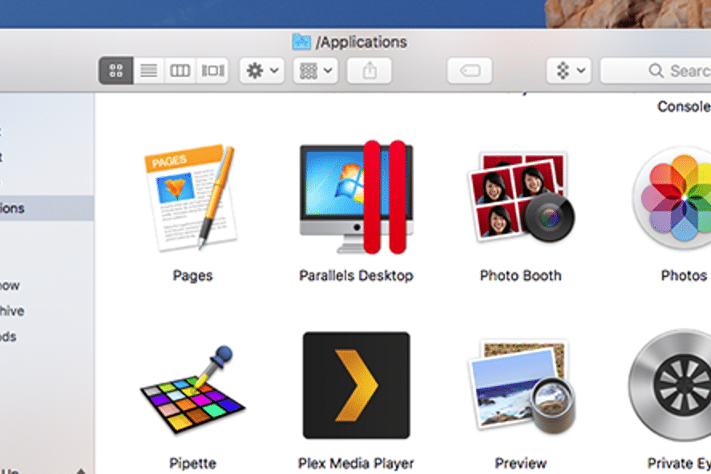Click the Edit Tags button
Image resolution: width=711 pixels, height=474 pixels.
[x=470, y=70]
